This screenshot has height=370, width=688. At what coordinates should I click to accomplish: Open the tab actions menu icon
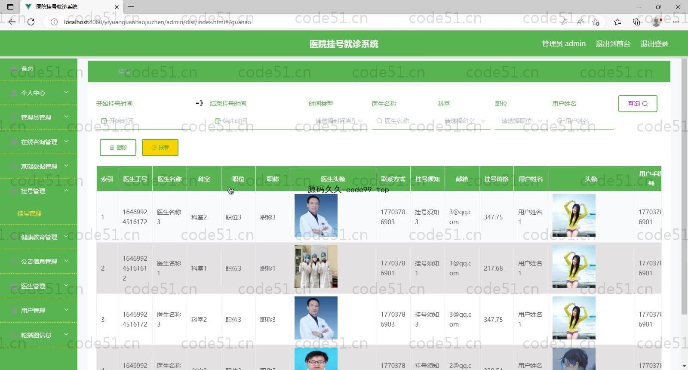point(10,6)
